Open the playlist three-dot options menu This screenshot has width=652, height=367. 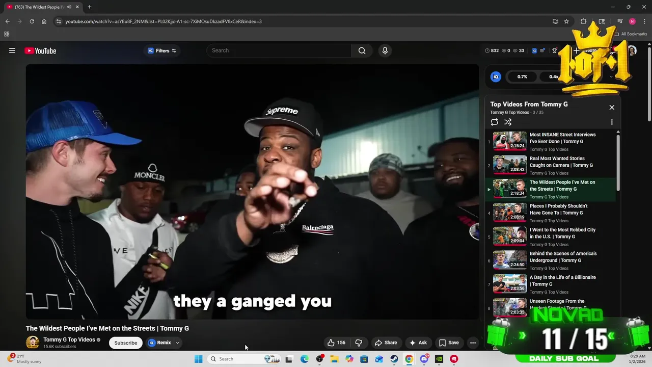coord(612,122)
